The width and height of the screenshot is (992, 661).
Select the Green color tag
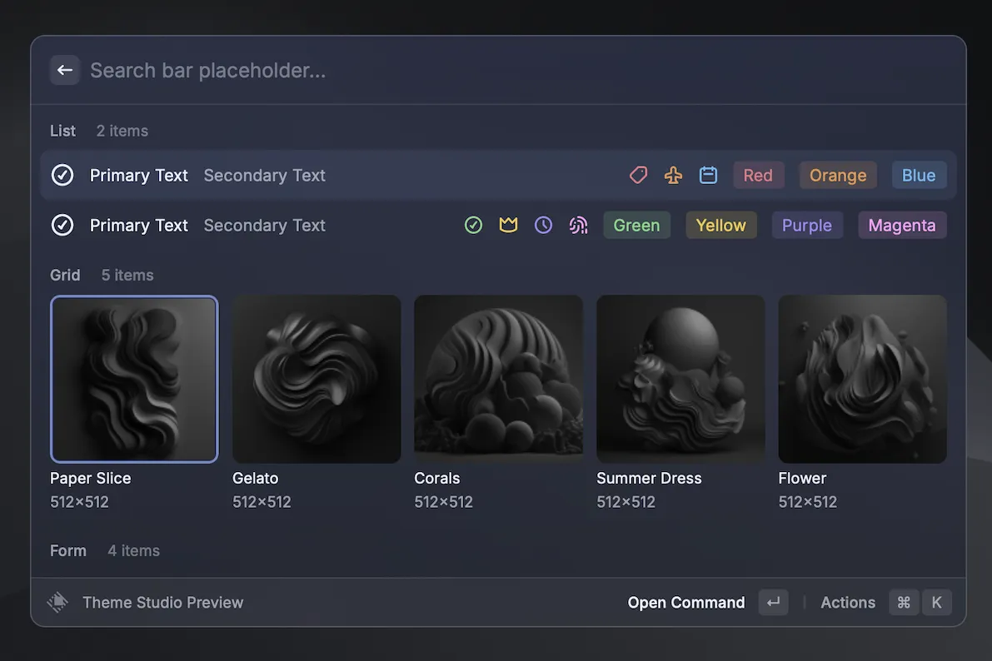(x=636, y=225)
